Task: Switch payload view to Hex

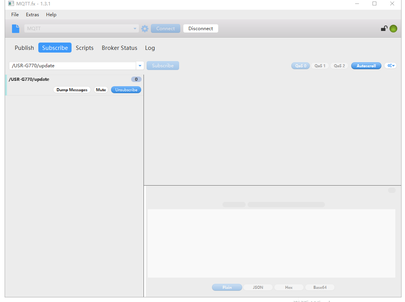Action: [x=289, y=287]
